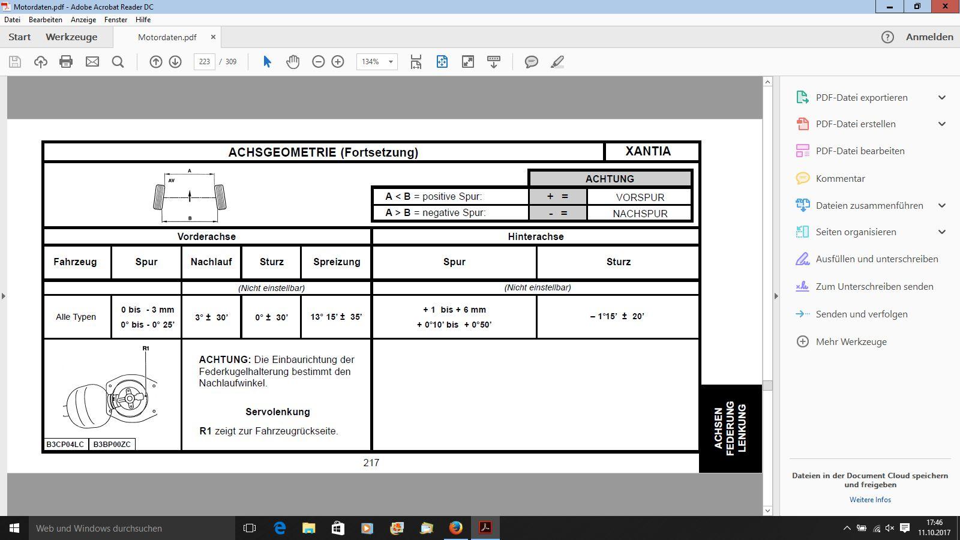The height and width of the screenshot is (540, 960).
Task: Click the scrollbar up arrow
Action: click(x=767, y=82)
